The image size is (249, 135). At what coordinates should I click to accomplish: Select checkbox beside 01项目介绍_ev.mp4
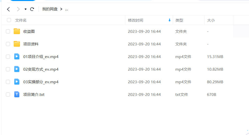[8, 57]
